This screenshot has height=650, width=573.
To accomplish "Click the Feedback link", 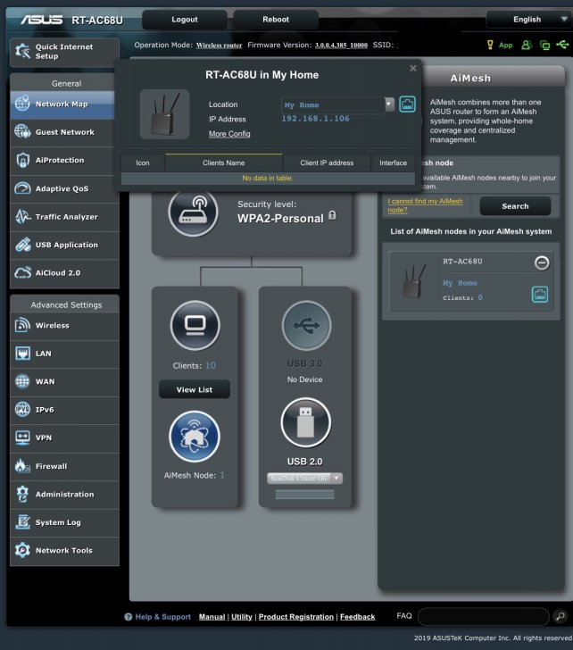I will coord(358,617).
